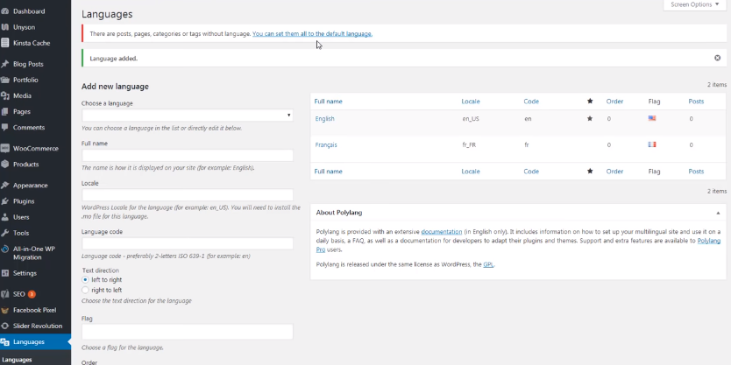Open the 'Choose a language' dropdown
Viewport: 731px width, 365px height.
(188, 115)
